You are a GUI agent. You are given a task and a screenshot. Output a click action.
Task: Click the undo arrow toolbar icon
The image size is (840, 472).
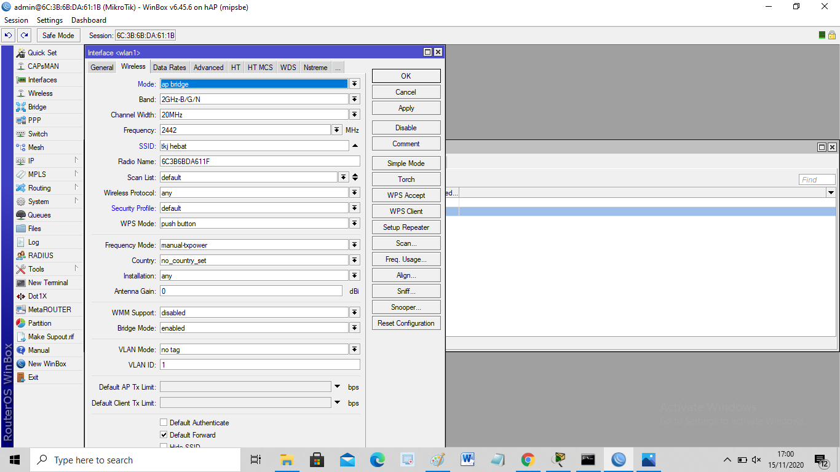pos(9,36)
